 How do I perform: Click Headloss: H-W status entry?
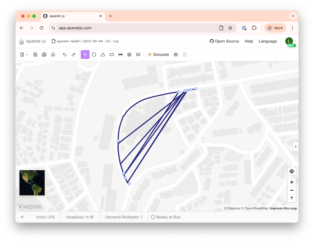click(80, 217)
